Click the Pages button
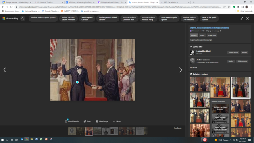 click(x=202, y=35)
